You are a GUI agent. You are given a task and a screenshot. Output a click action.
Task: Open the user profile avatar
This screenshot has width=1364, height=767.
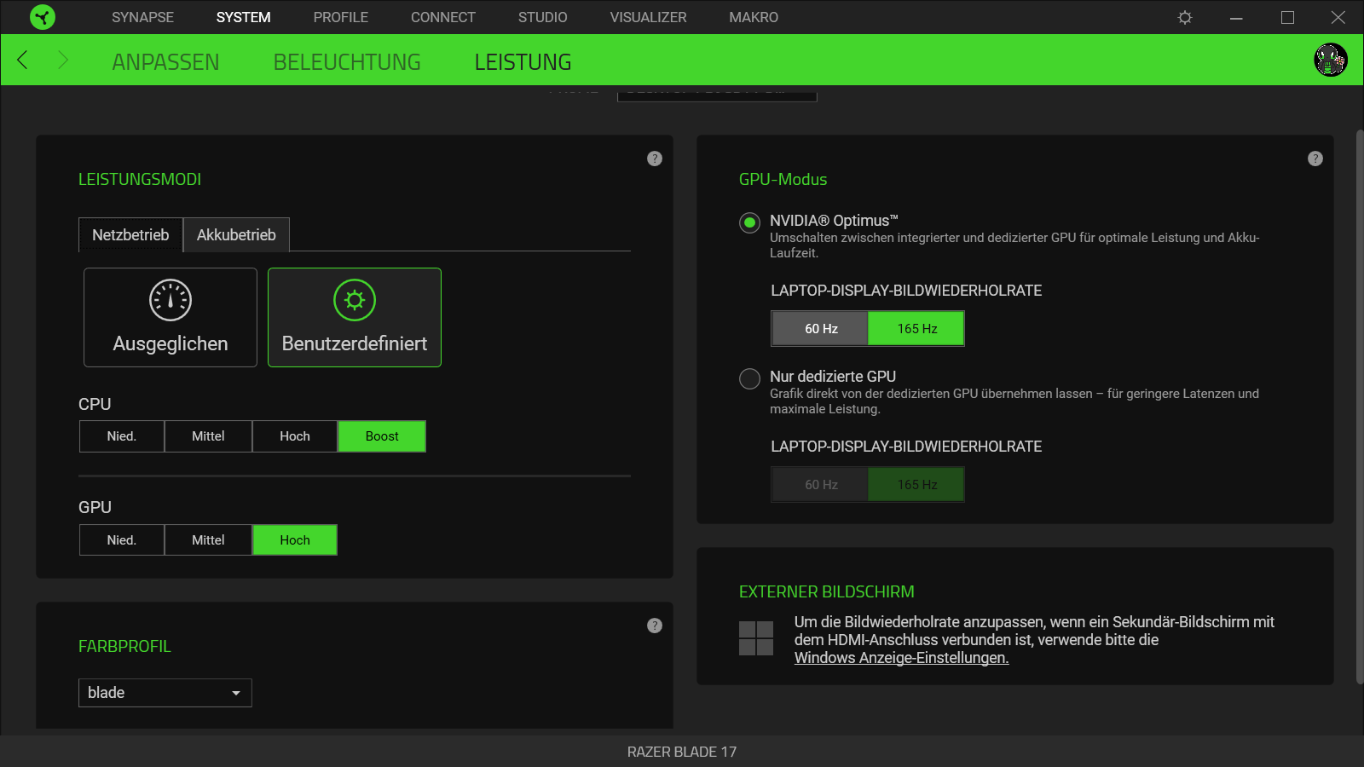[1331, 60]
